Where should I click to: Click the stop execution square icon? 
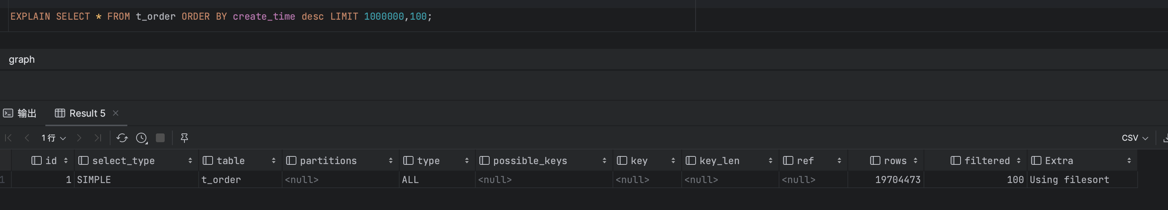(160, 138)
